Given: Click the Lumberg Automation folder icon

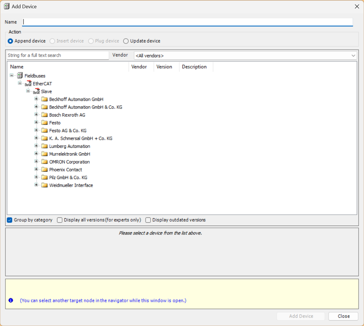Looking at the screenshot, I should tap(45, 146).
